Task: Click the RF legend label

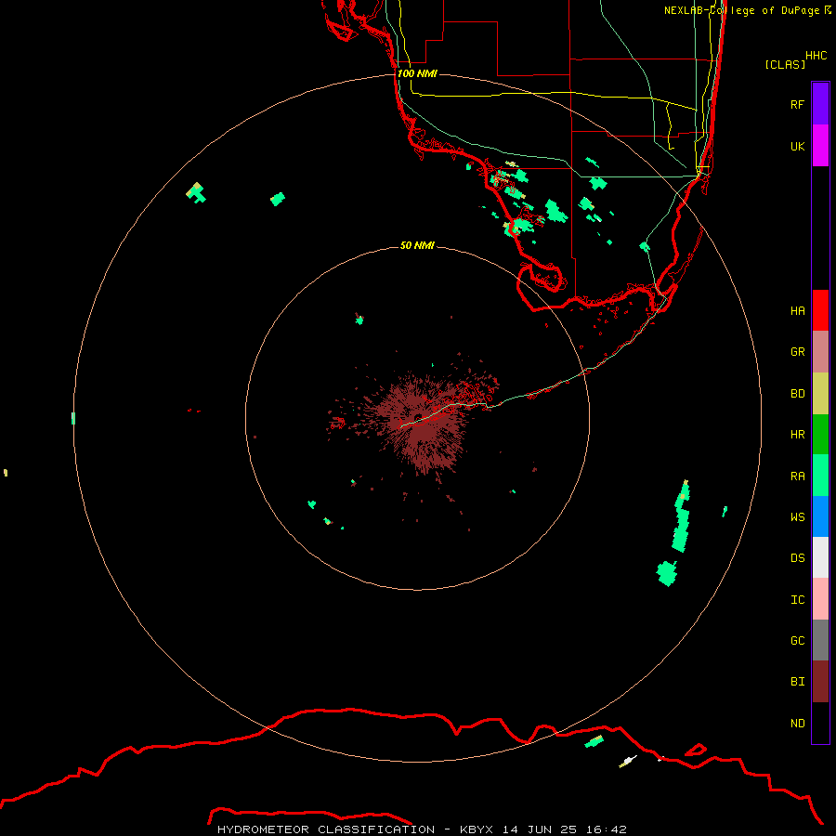Action: (x=797, y=104)
